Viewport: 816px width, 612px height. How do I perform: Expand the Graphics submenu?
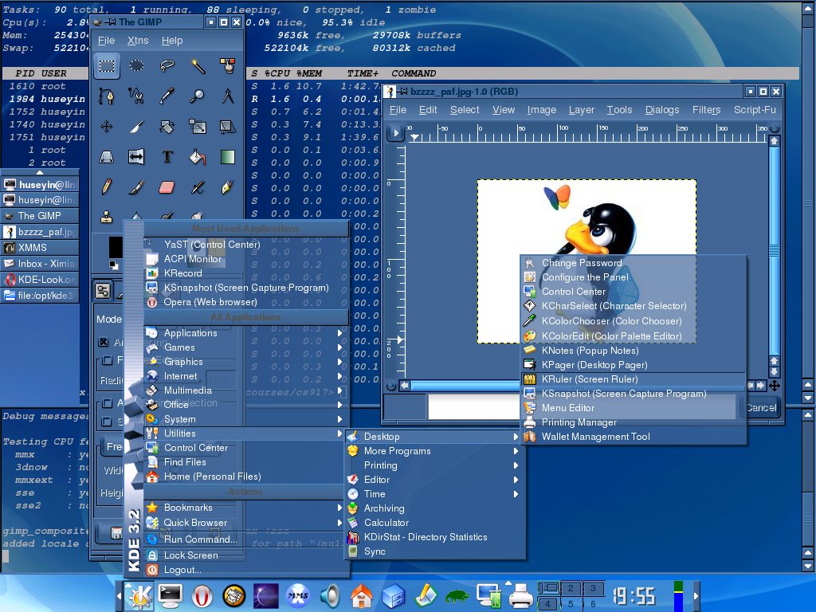point(245,361)
